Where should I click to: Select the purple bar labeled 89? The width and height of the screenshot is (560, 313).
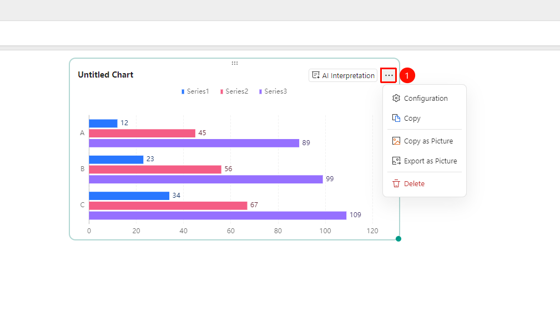point(194,143)
